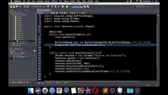The image size is (168, 95).
Task: Click the second profiler icon after memory bar
Action: (x=88, y=7)
